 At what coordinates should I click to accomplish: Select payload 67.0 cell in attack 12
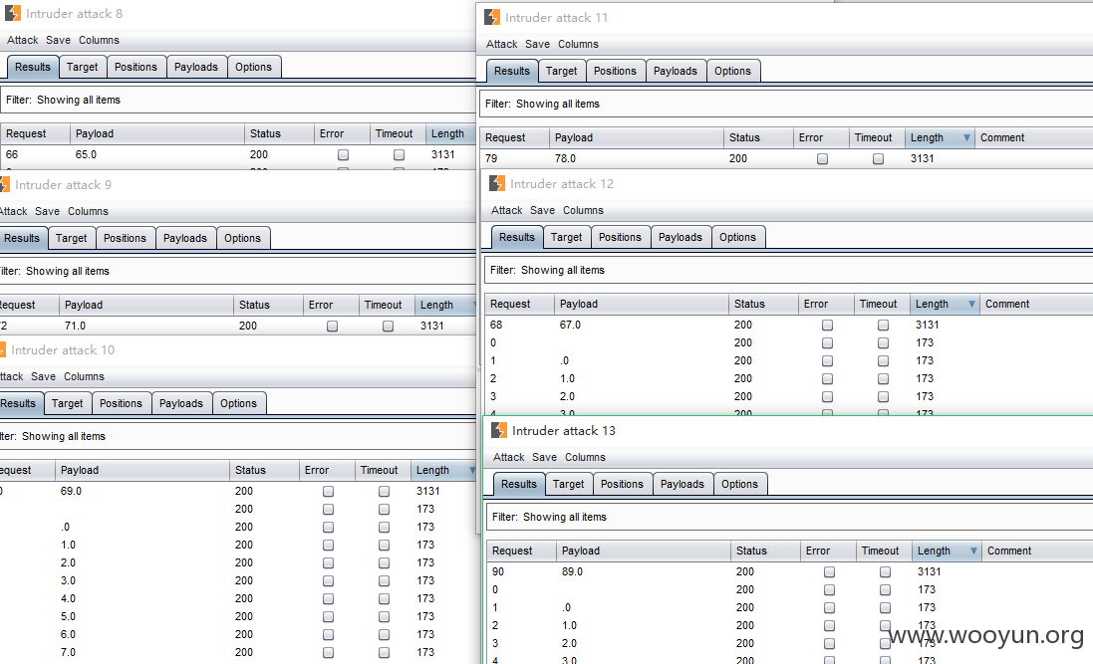coord(642,326)
